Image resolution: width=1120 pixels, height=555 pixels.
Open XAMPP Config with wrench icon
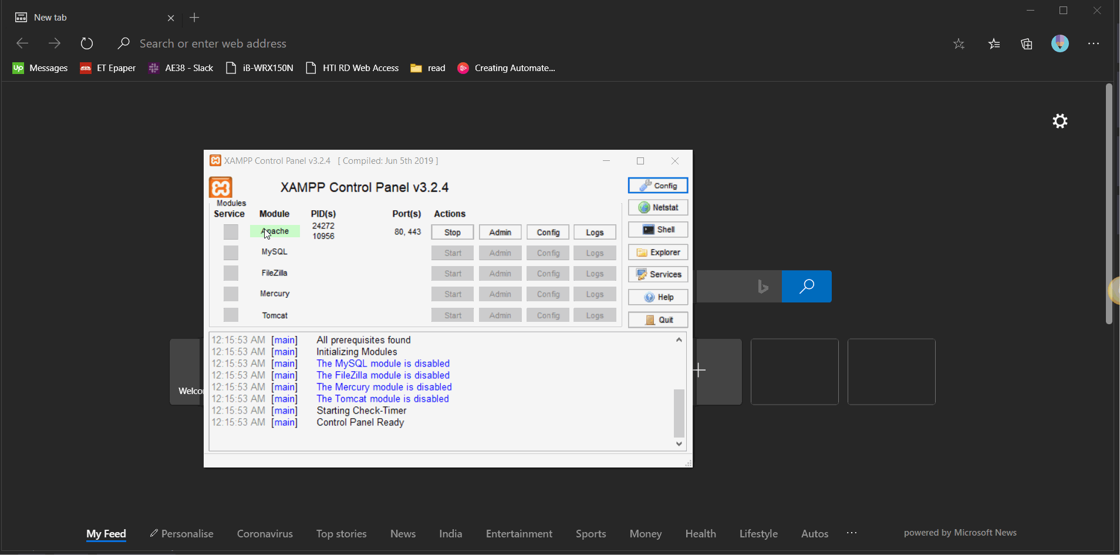pos(657,186)
